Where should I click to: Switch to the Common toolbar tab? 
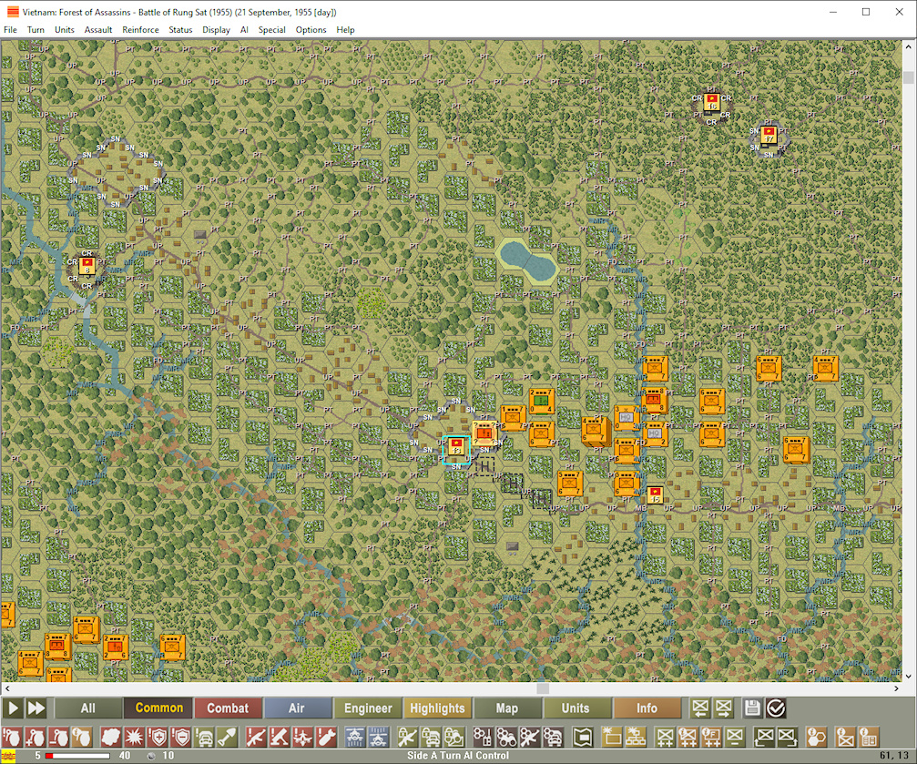click(158, 708)
